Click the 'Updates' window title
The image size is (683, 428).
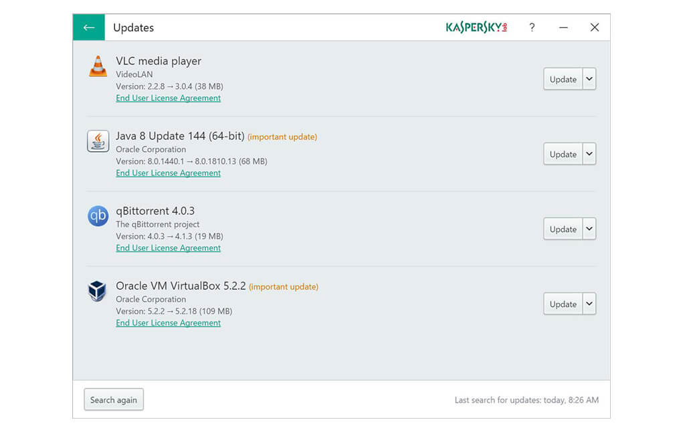coord(133,27)
